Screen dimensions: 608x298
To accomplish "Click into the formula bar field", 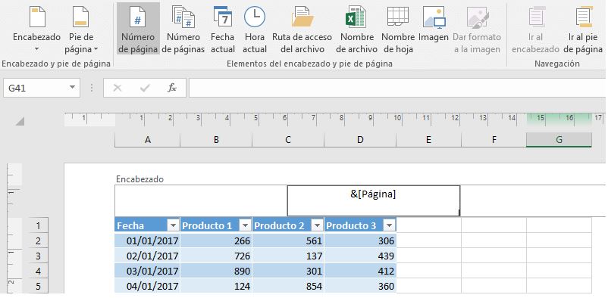I will [396, 88].
